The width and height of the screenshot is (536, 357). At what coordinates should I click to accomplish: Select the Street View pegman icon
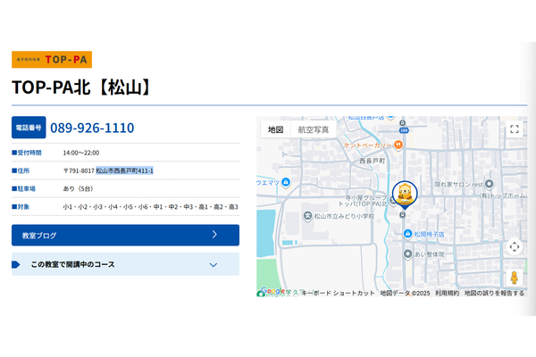click(x=515, y=278)
